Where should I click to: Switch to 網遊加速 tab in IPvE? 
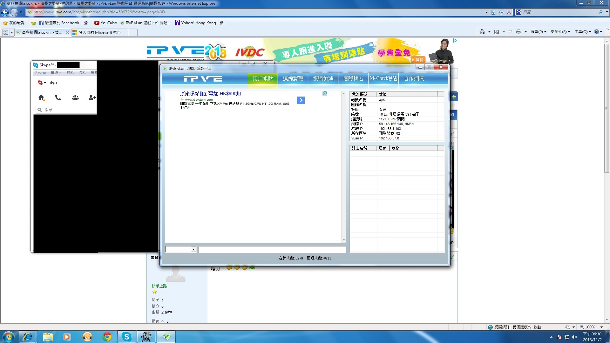click(323, 78)
